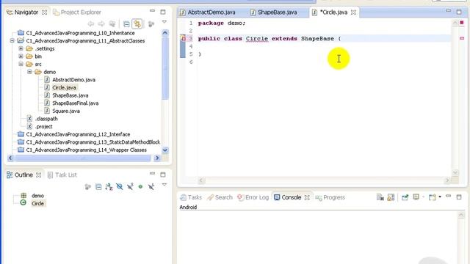
Task: Close the *Circle.java editor tab
Action: (x=353, y=12)
